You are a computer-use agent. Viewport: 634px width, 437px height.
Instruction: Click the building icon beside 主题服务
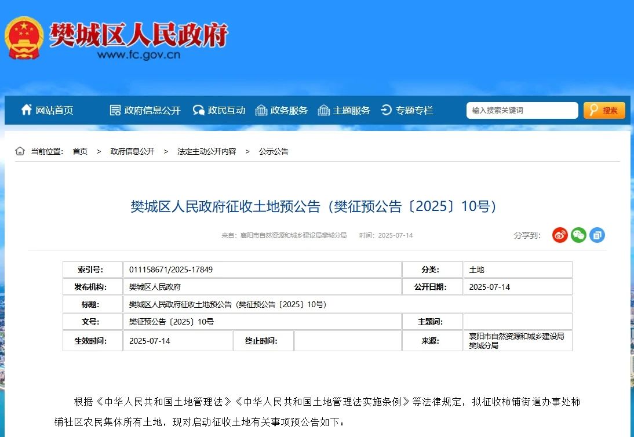(x=324, y=110)
